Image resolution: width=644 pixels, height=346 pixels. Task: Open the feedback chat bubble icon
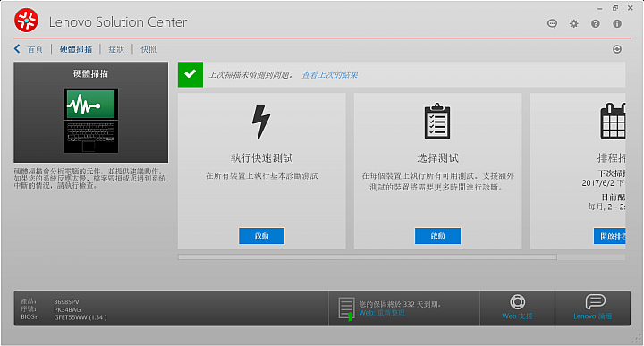(x=553, y=24)
